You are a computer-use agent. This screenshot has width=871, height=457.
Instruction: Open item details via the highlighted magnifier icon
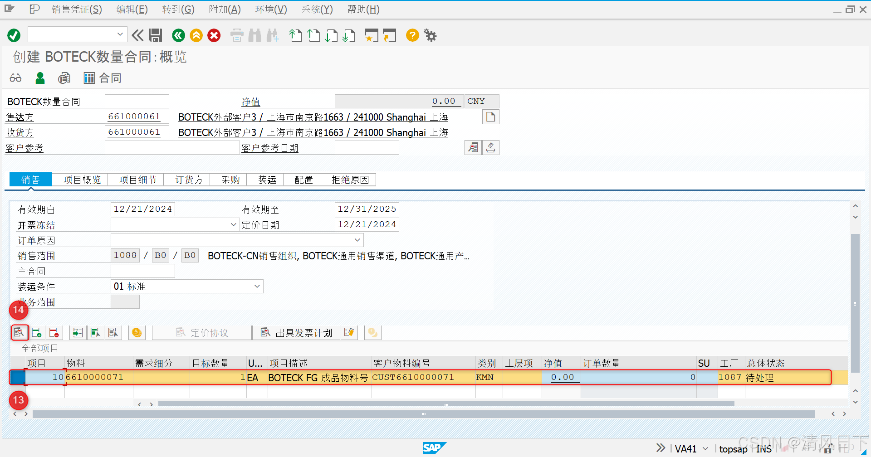pos(20,332)
